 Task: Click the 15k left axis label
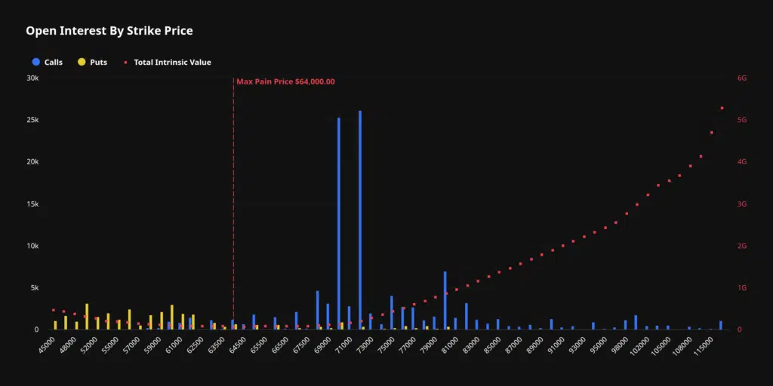point(33,204)
